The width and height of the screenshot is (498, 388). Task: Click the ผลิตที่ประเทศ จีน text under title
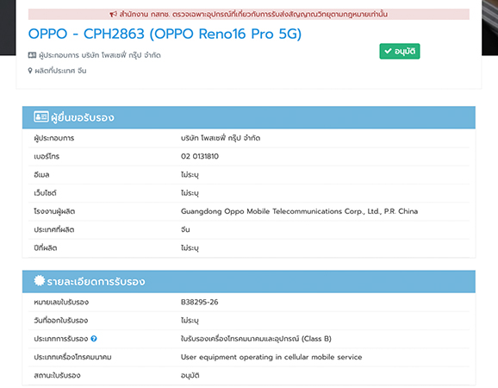coord(60,71)
